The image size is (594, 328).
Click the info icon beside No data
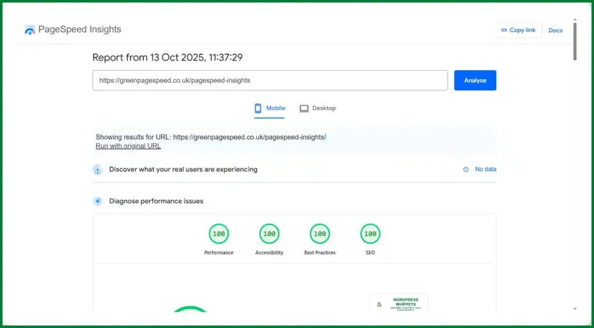(x=466, y=169)
